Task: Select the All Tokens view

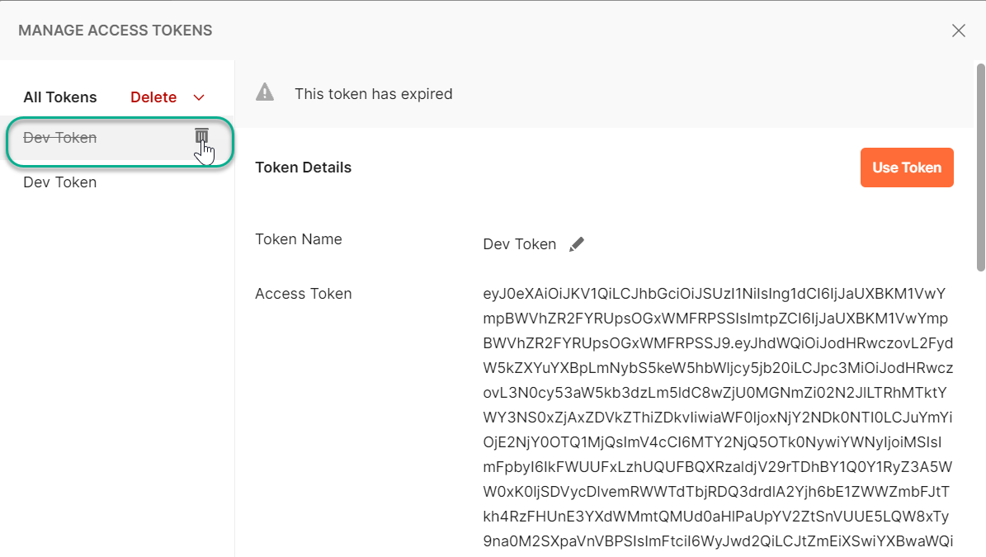Action: click(x=59, y=97)
